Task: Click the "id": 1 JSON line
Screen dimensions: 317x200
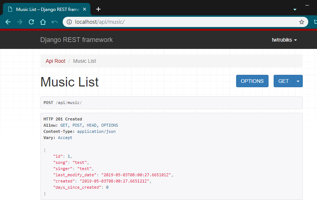Action: (x=62, y=156)
